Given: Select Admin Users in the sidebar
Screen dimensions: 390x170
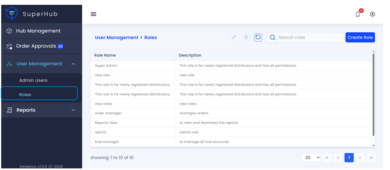Looking at the screenshot, I should coord(33,80).
